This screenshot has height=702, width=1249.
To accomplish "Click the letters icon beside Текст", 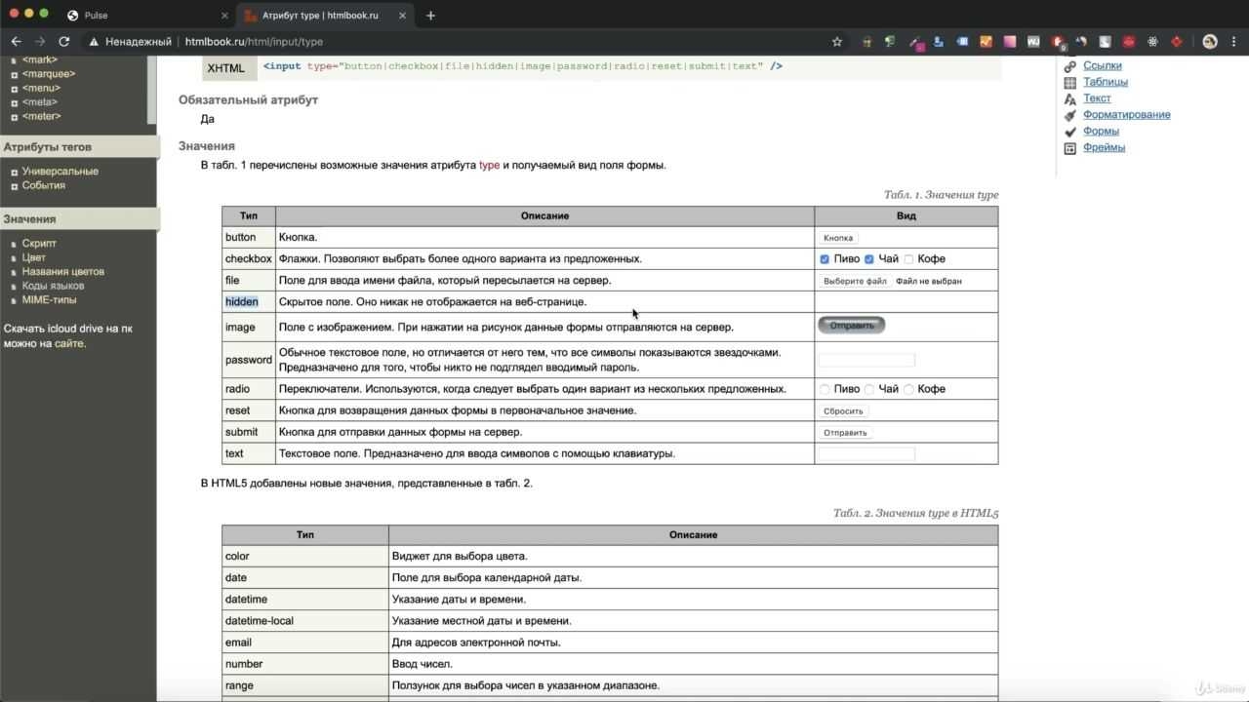I will coord(1070,98).
